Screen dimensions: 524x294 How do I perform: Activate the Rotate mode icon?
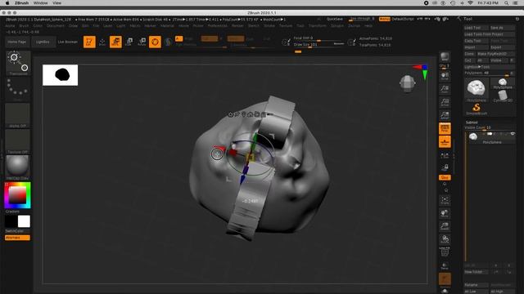coord(142,42)
